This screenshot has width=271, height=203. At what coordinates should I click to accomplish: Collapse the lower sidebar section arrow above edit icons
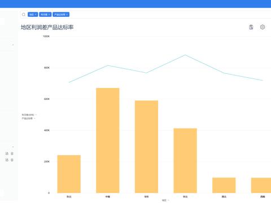tap(13, 147)
